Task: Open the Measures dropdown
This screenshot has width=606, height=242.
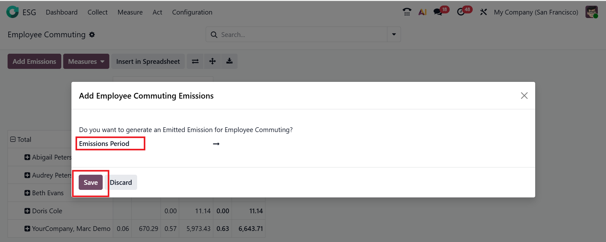Action: (86, 61)
